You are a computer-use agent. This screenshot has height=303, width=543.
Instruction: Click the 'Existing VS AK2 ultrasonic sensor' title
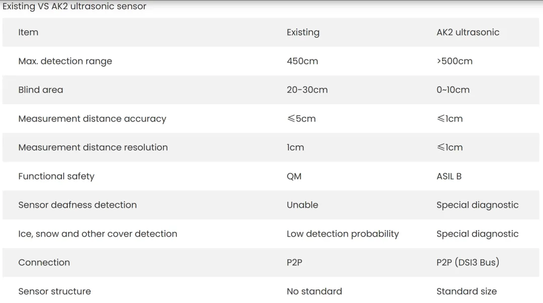(x=74, y=7)
